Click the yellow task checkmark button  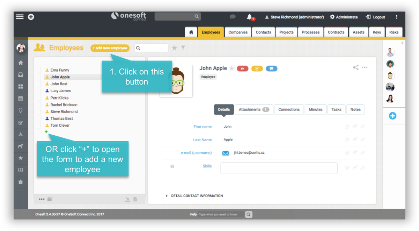257,69
